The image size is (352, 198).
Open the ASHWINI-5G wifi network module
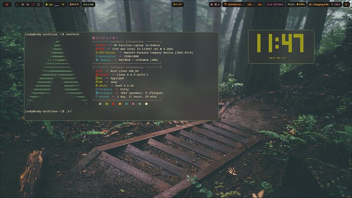243,5
